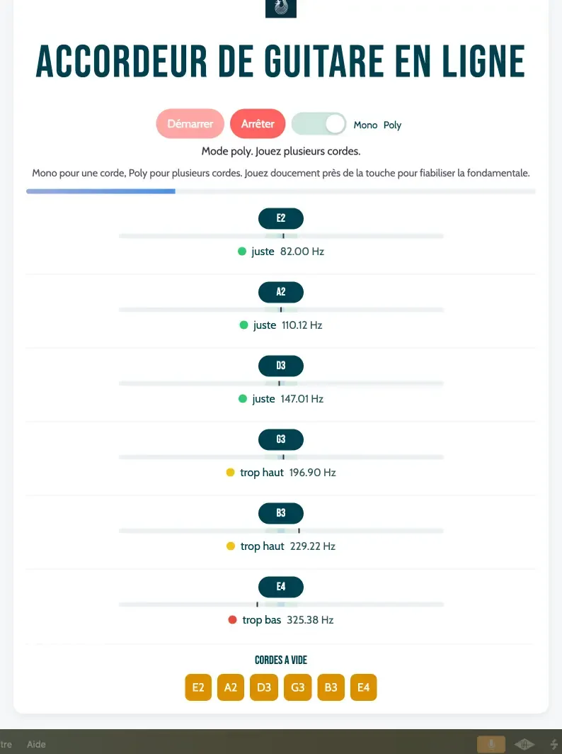Viewport: 562px width, 754px height.
Task: Select the G3 note badge above its tuning gauge
Action: pyautogui.click(x=280, y=439)
